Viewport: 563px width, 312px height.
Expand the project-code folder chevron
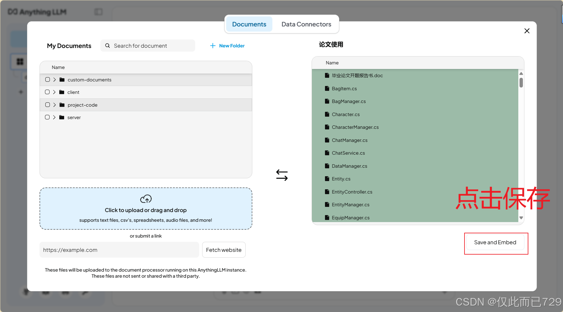tap(54, 105)
